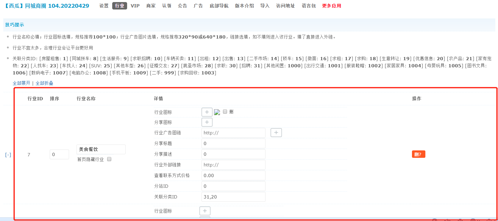Open the red 更多应用 link
The image size is (498, 221).
[x=332, y=6]
